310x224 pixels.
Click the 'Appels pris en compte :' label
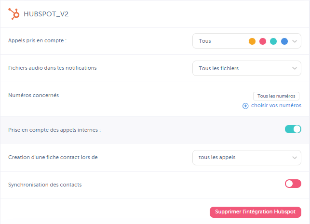(x=38, y=41)
